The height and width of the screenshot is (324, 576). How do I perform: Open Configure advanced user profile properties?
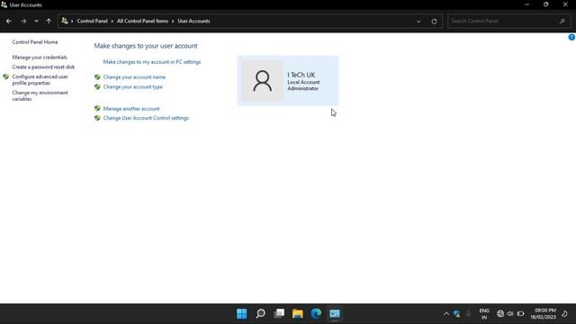click(40, 80)
